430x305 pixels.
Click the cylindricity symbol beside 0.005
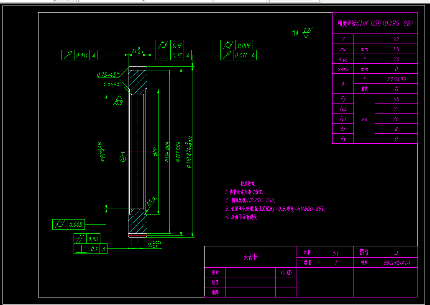point(60,225)
